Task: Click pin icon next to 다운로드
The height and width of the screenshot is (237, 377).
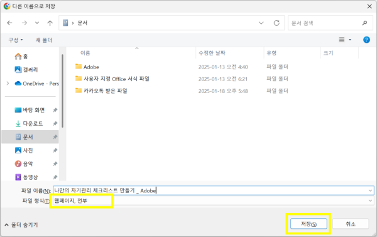Action: tap(55, 123)
